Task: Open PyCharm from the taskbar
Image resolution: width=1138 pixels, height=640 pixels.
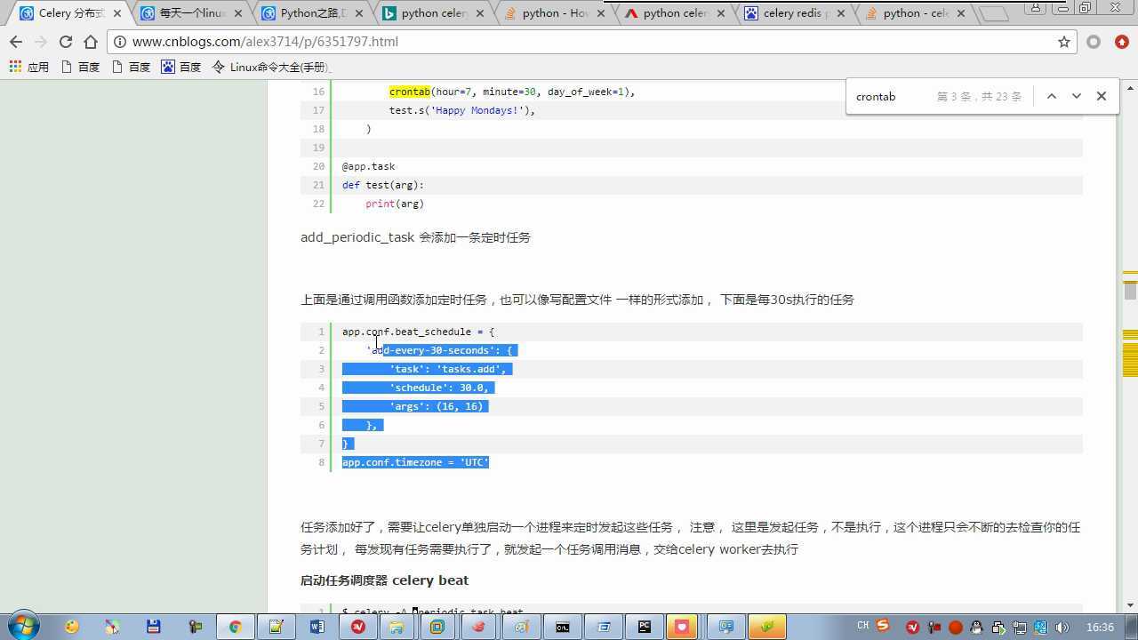Action: 644,627
